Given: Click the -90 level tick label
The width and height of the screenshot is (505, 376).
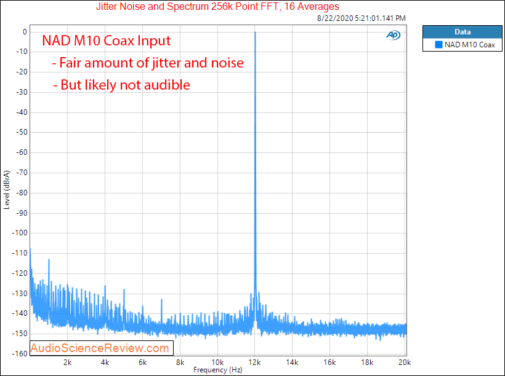Looking at the screenshot, I should (22, 213).
